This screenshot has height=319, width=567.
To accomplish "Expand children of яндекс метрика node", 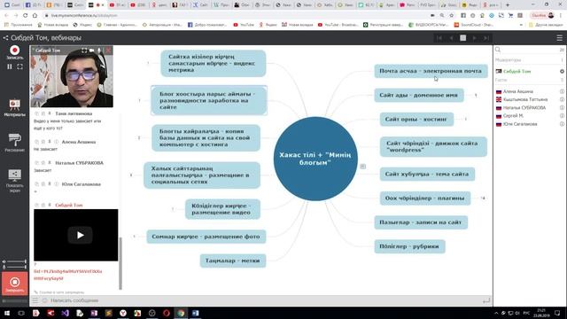I will tap(148, 63).
